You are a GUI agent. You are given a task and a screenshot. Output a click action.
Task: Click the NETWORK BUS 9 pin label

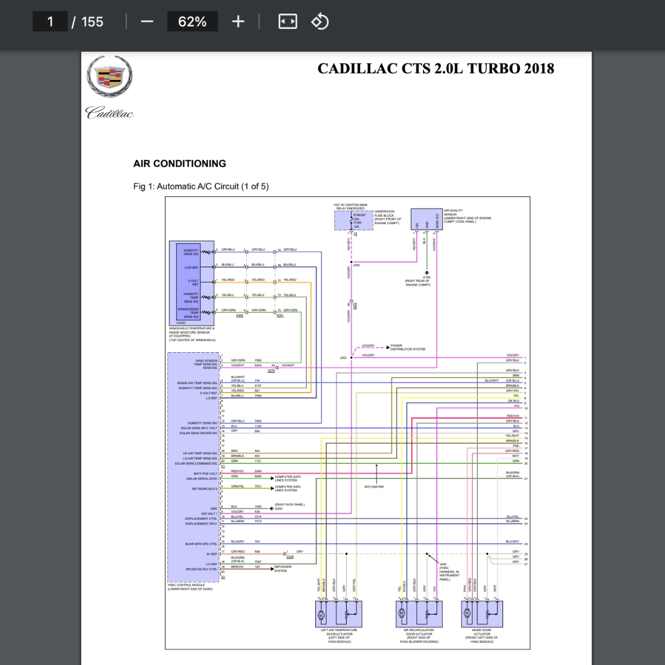tap(204, 489)
